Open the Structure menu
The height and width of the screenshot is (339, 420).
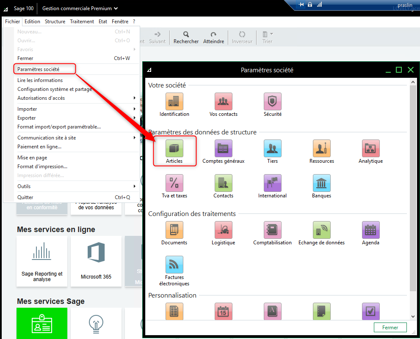pos(55,22)
